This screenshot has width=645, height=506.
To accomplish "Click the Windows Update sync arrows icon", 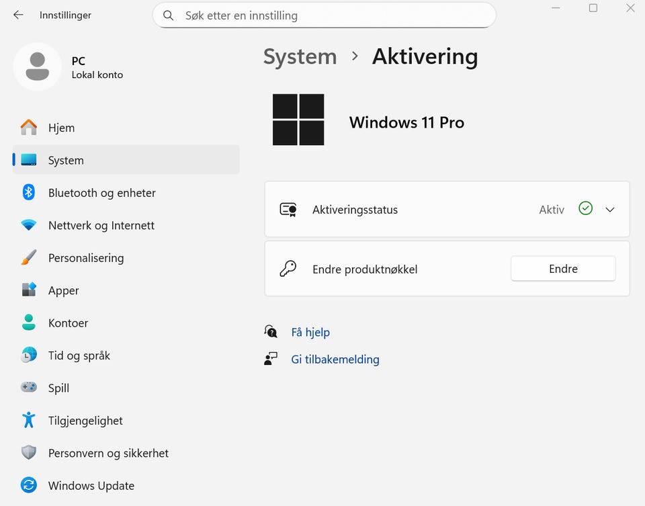I will (29, 485).
